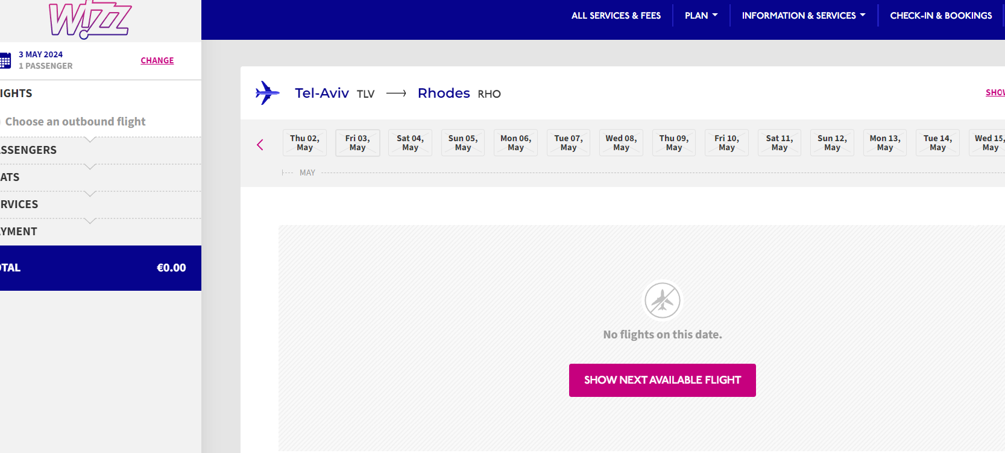Click the Change link for travel date
This screenshot has height=453, width=1005.
click(x=157, y=60)
